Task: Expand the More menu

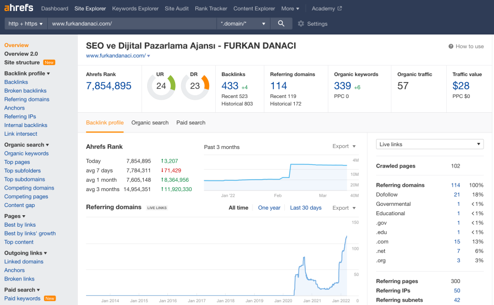Action: (290, 9)
